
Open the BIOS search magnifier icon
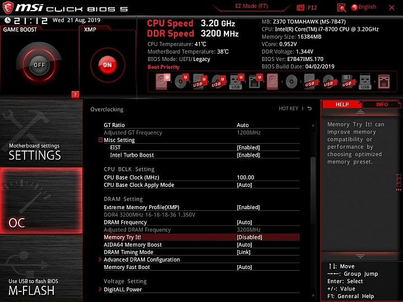(x=341, y=8)
